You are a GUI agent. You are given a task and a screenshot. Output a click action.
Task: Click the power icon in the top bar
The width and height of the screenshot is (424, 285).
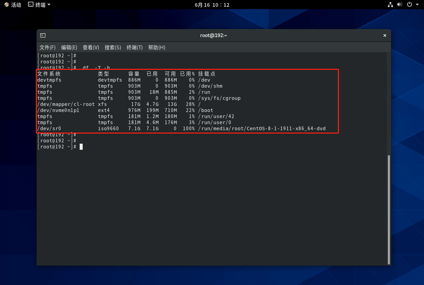pos(409,5)
